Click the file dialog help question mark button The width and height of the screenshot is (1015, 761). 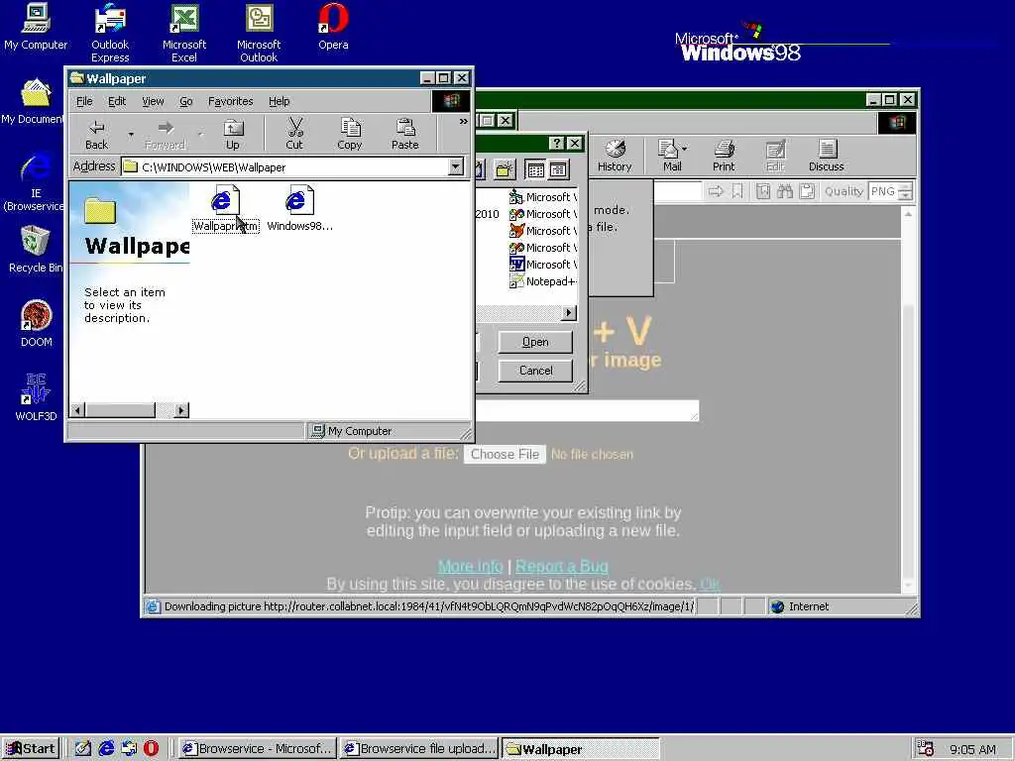click(557, 143)
